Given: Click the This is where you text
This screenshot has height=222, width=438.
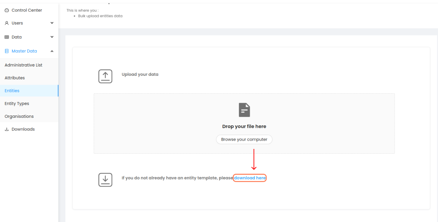Looking at the screenshot, I should pyautogui.click(x=82, y=11).
